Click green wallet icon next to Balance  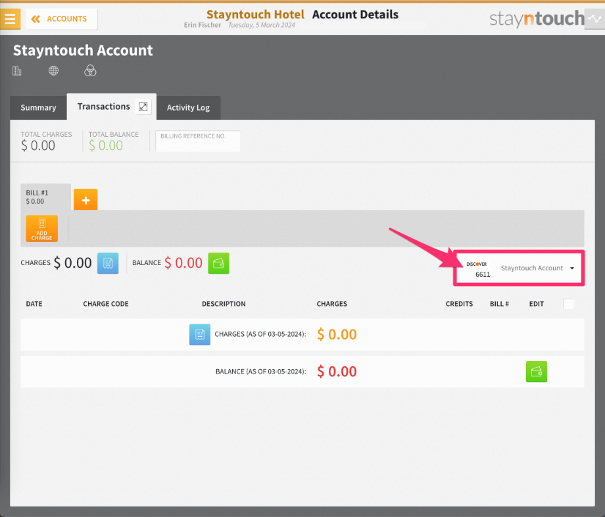point(219,263)
